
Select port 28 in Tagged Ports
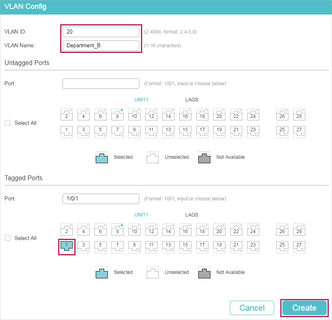coord(299,229)
